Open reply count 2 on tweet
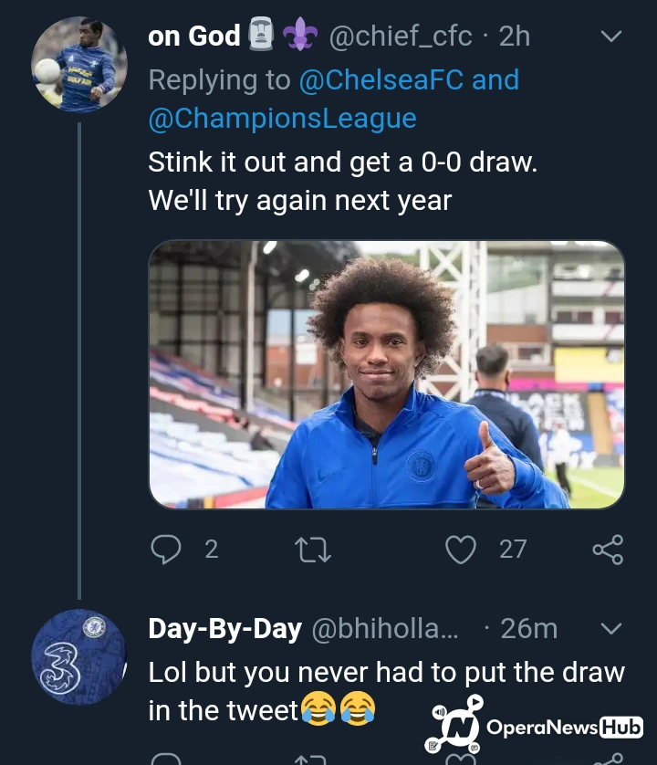This screenshot has width=657, height=765. (x=211, y=549)
